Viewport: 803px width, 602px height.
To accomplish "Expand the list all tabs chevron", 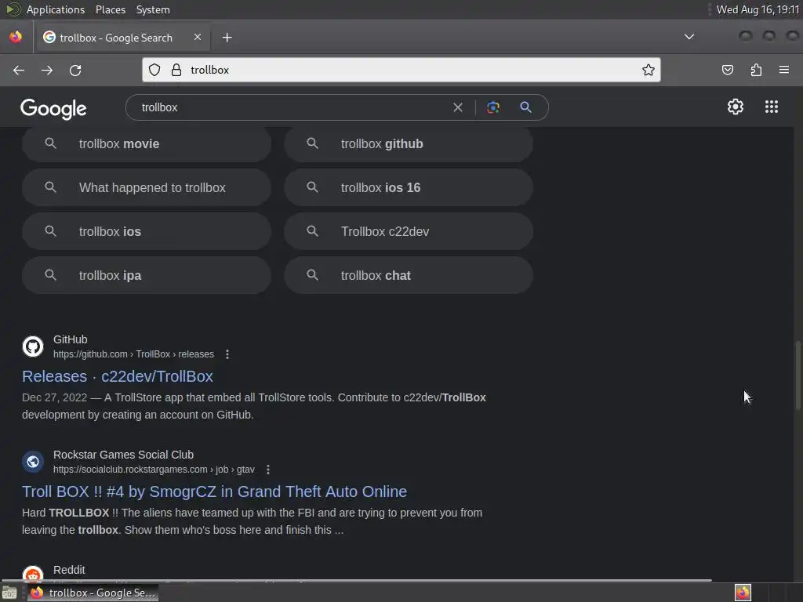I will coord(689,37).
